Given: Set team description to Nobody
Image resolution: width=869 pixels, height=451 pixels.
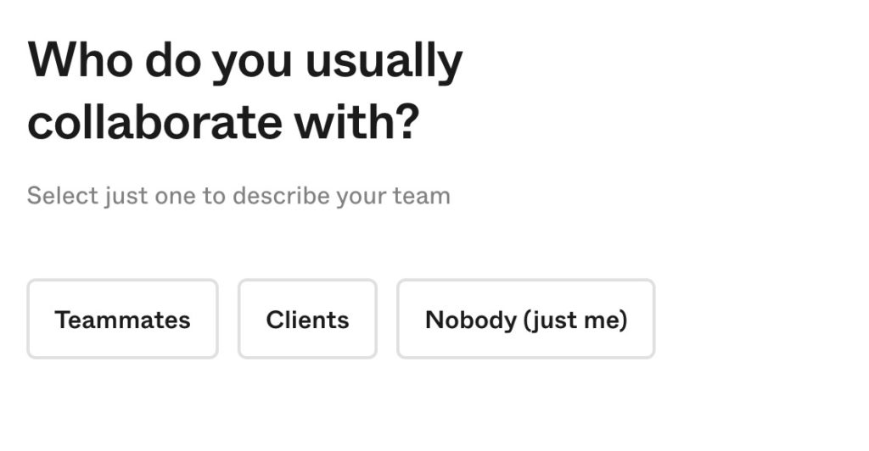Looking at the screenshot, I should [525, 320].
